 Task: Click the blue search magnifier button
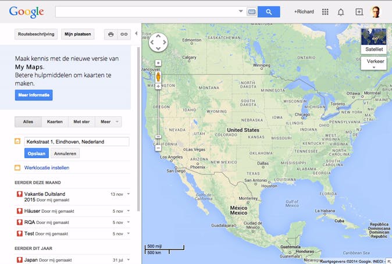(269, 12)
